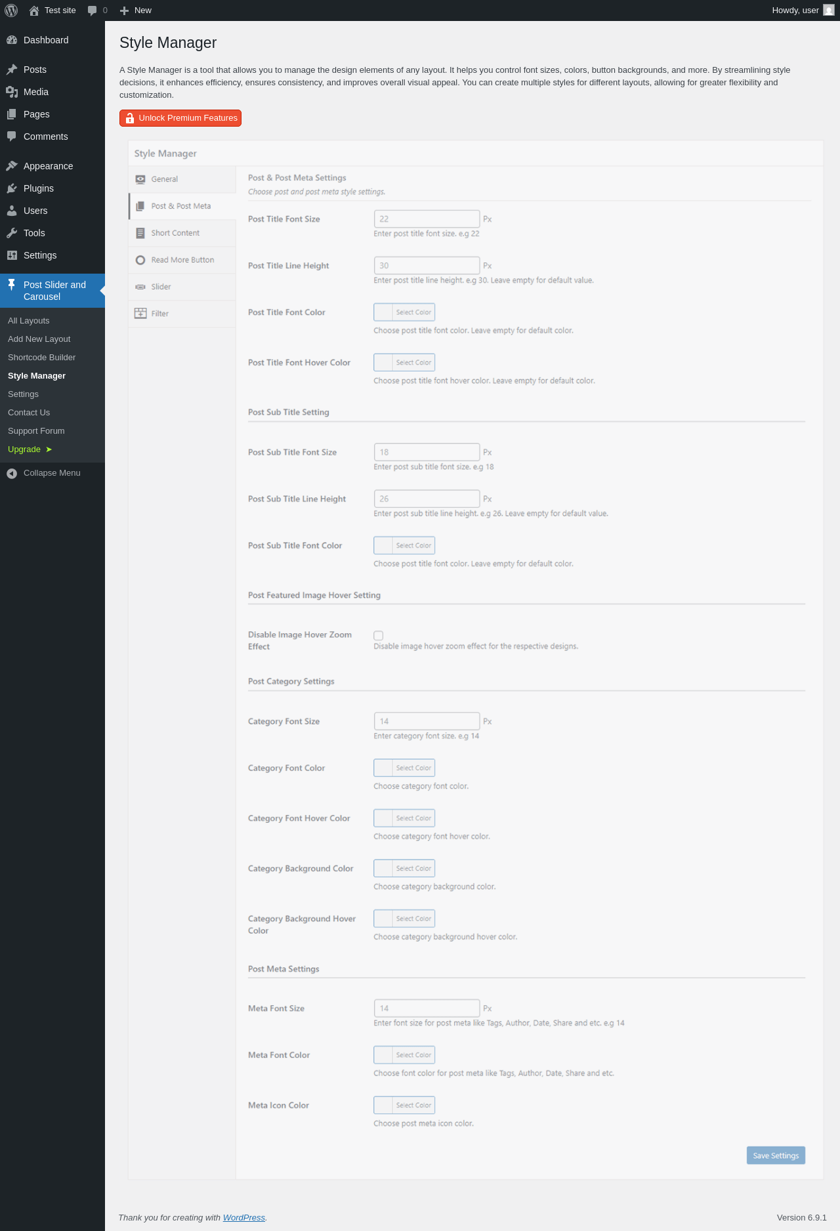Screen dimensions: 840x1231
Task: Click the Post Sub Title Font Color swatch
Action: click(383, 545)
